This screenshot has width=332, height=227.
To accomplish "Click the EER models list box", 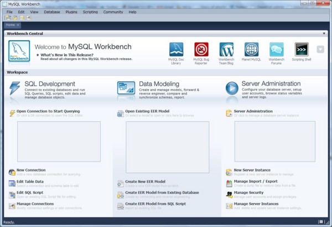I will coord(168,147).
